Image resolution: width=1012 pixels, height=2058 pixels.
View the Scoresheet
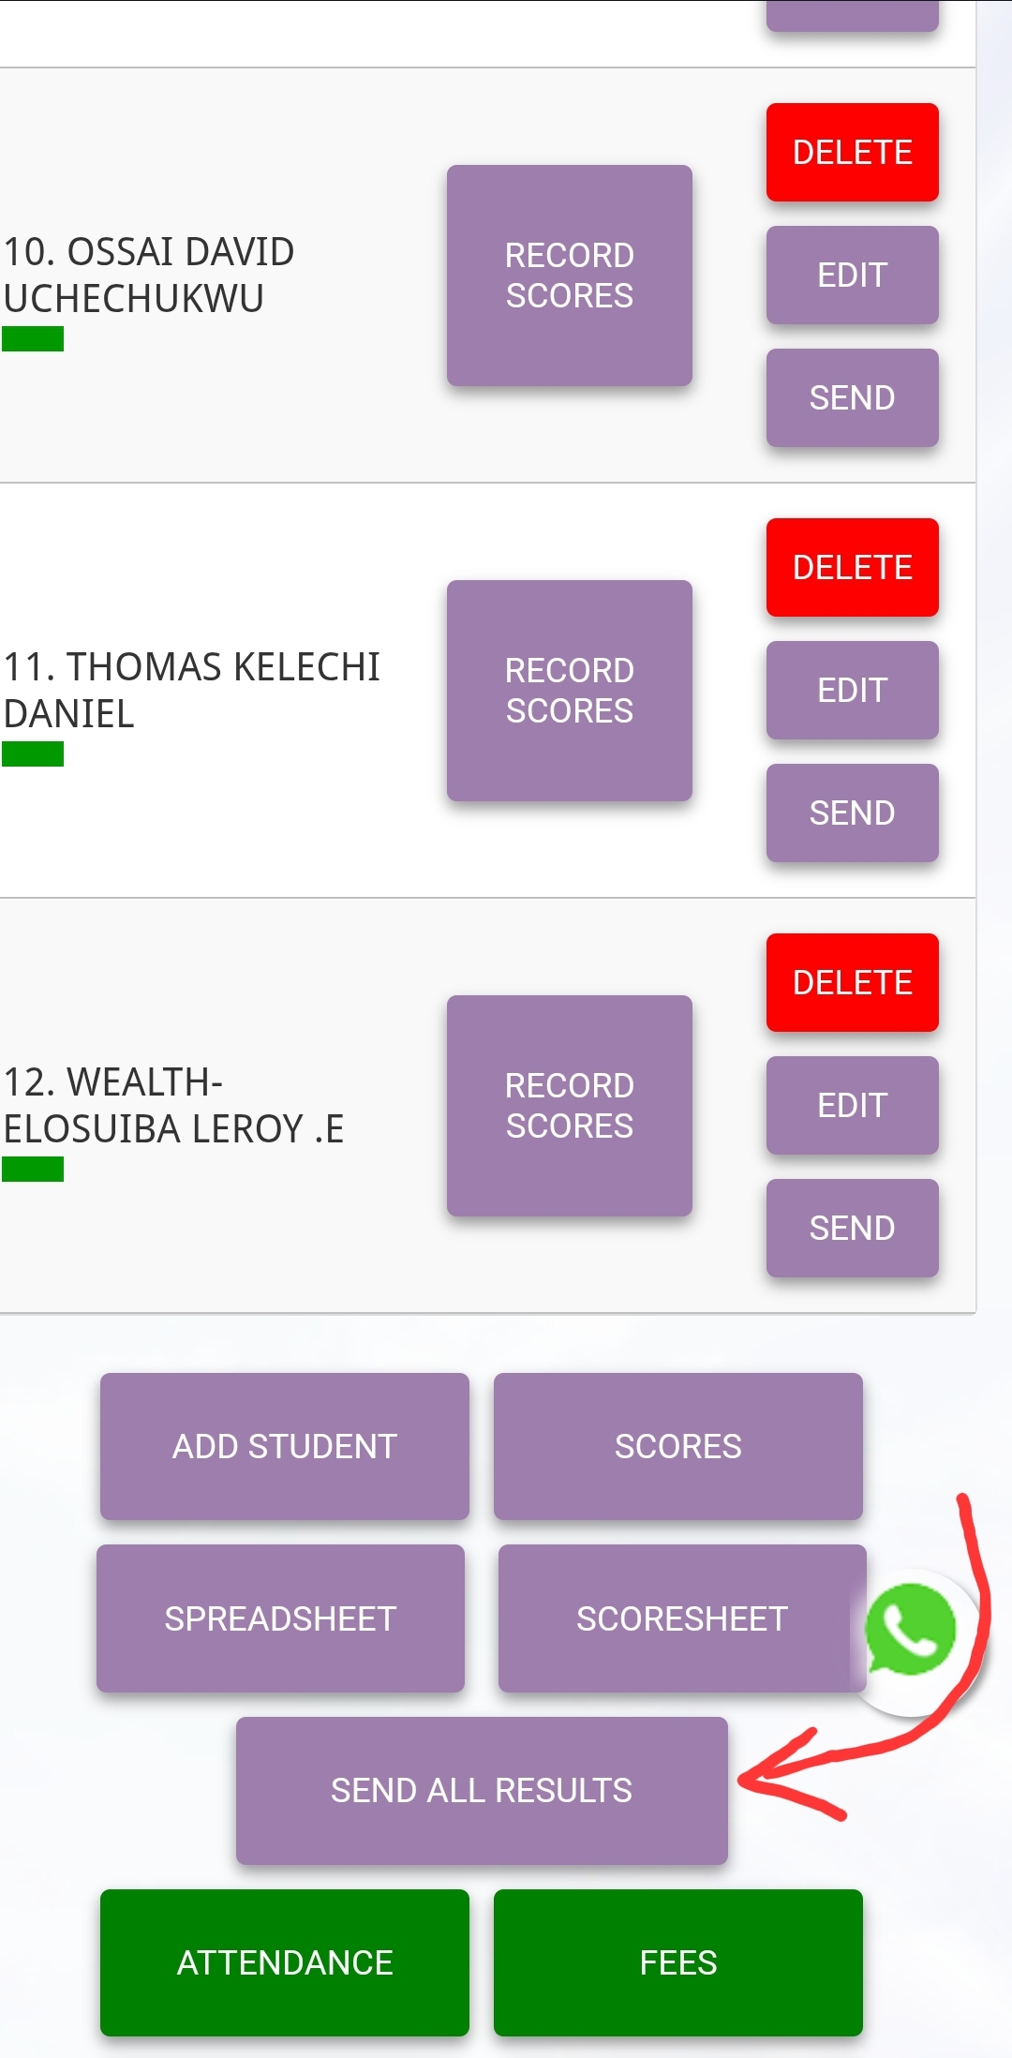coord(681,1619)
